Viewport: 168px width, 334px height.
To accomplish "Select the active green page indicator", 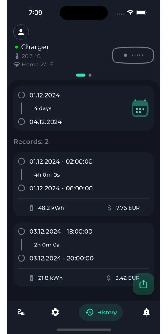I will (x=81, y=75).
